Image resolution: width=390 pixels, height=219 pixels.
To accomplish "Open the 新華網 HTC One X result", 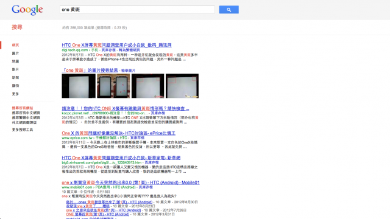I will pyautogui.click(x=121, y=158).
